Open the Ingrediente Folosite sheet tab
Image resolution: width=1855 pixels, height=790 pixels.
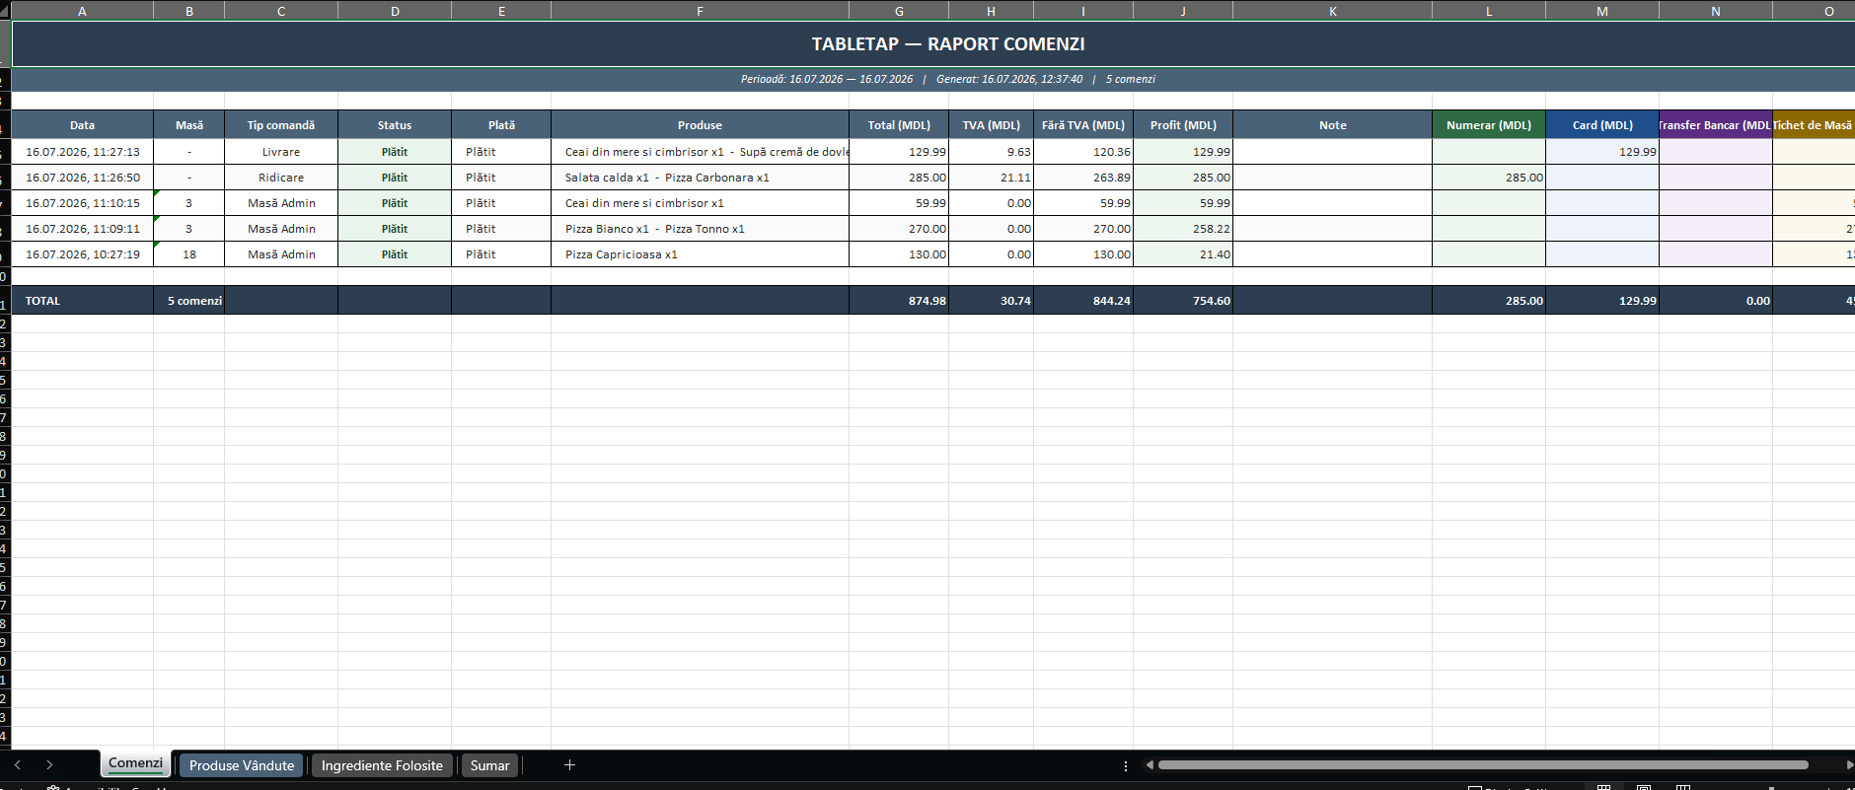(382, 765)
